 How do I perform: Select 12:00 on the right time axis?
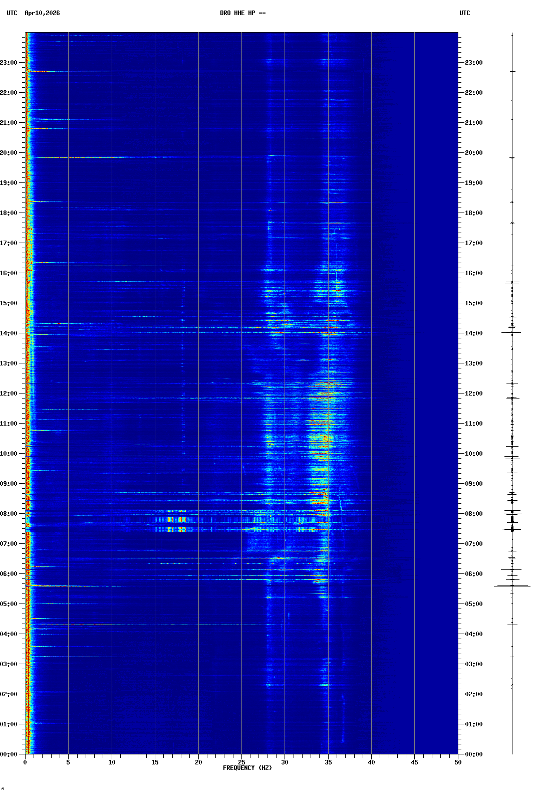(x=473, y=393)
